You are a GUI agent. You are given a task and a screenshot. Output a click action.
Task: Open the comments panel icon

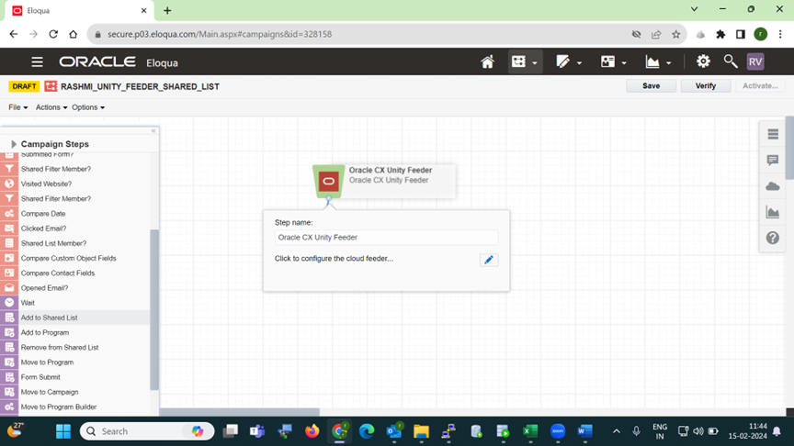coord(773,161)
